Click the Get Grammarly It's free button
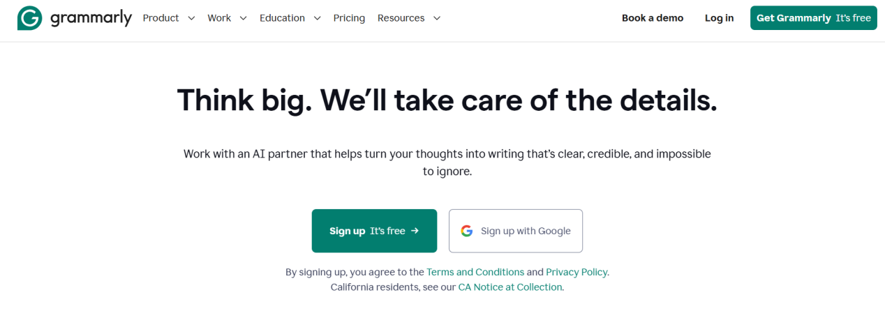This screenshot has width=885, height=334. pyautogui.click(x=814, y=18)
